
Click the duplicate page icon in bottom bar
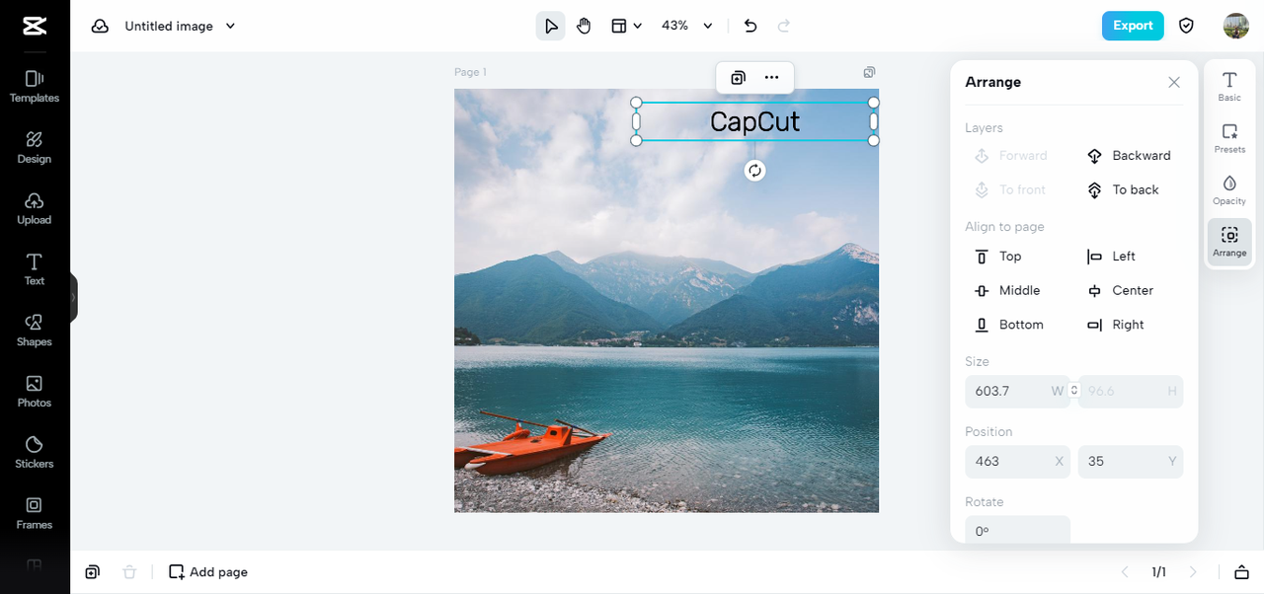click(x=92, y=572)
